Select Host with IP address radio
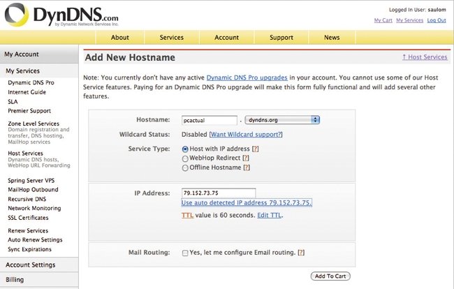 tap(185, 149)
